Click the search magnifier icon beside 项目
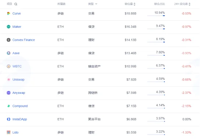Viewport: 200px width, 139px height. [16, 4]
